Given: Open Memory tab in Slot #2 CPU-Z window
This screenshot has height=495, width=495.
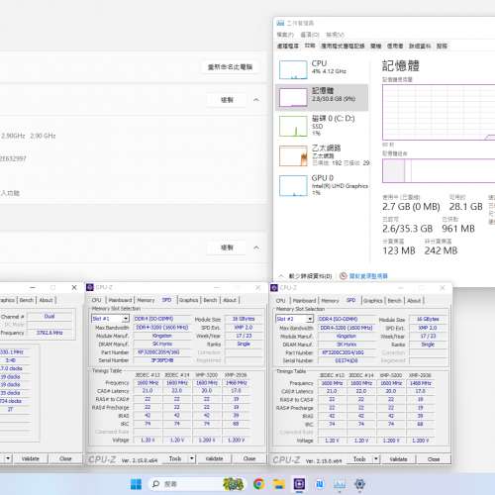Looking at the screenshot, I should [x=330, y=301].
